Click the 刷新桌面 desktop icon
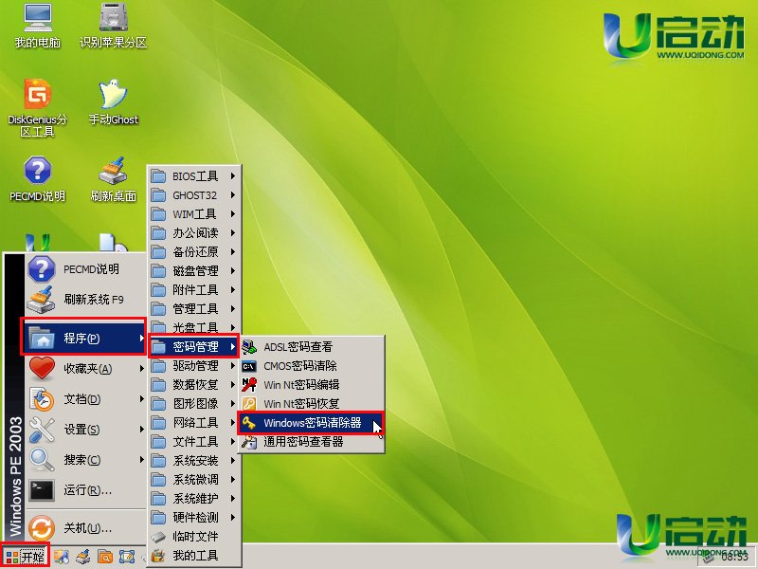This screenshot has height=569, width=758. click(113, 179)
